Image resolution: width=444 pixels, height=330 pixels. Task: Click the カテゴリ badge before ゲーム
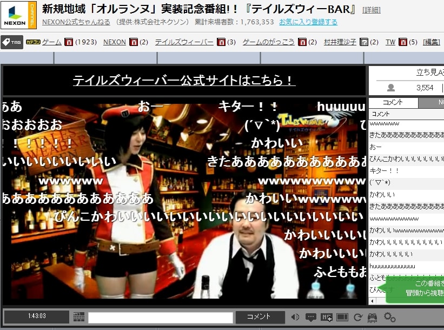click(33, 42)
